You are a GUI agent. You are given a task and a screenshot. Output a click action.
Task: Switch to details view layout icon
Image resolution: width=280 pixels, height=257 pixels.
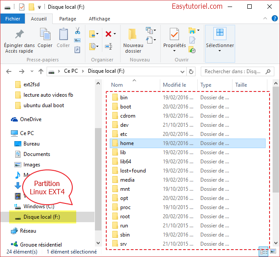coord(263,251)
